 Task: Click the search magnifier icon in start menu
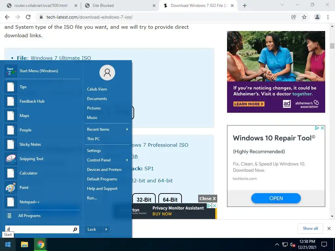[x=75, y=229]
